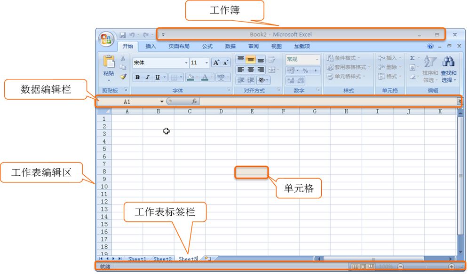Switch to Page Layout view in status bar
This screenshot has width=469, height=274.
point(363,266)
